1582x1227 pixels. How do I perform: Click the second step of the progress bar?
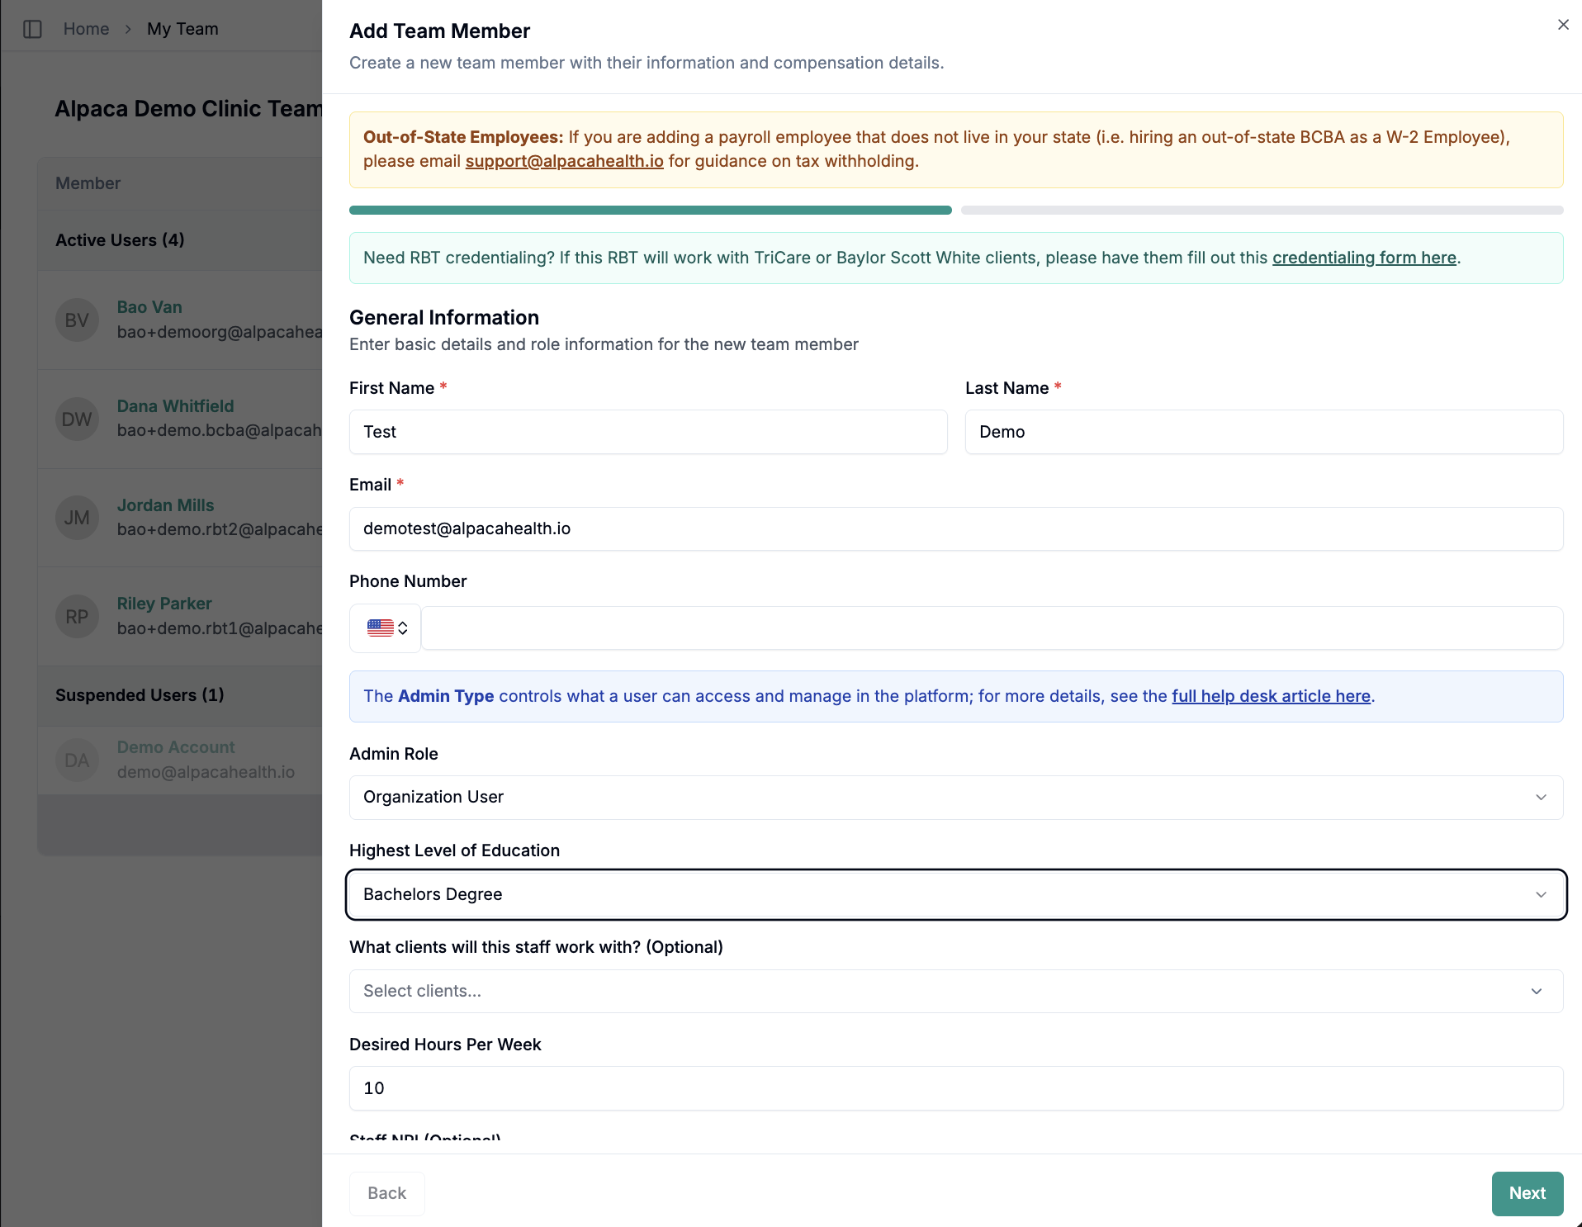[1262, 211]
